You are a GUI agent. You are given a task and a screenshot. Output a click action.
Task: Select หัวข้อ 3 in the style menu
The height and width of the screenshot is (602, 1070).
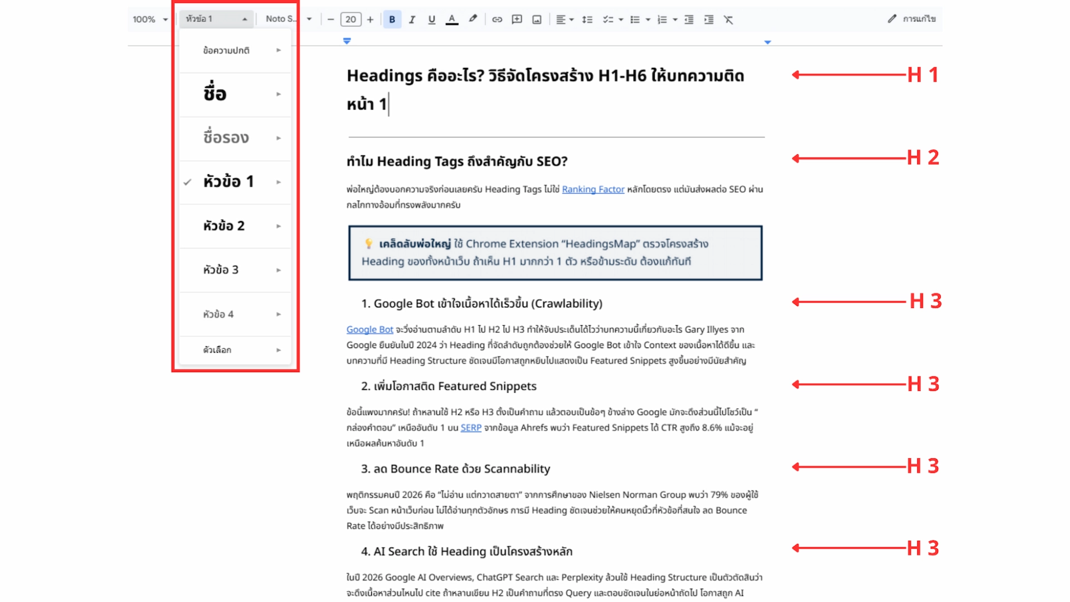[x=235, y=270]
